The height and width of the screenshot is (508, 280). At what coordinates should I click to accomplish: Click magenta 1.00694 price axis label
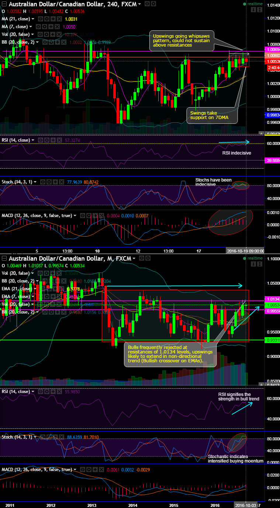(272, 49)
